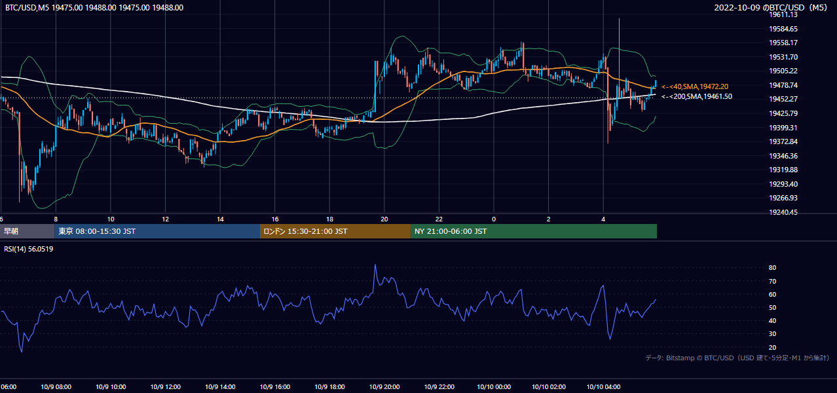Click the 東京 08:00-15:30 JST session bar
Image resolution: width=837 pixels, height=393 pixels.
[157, 231]
